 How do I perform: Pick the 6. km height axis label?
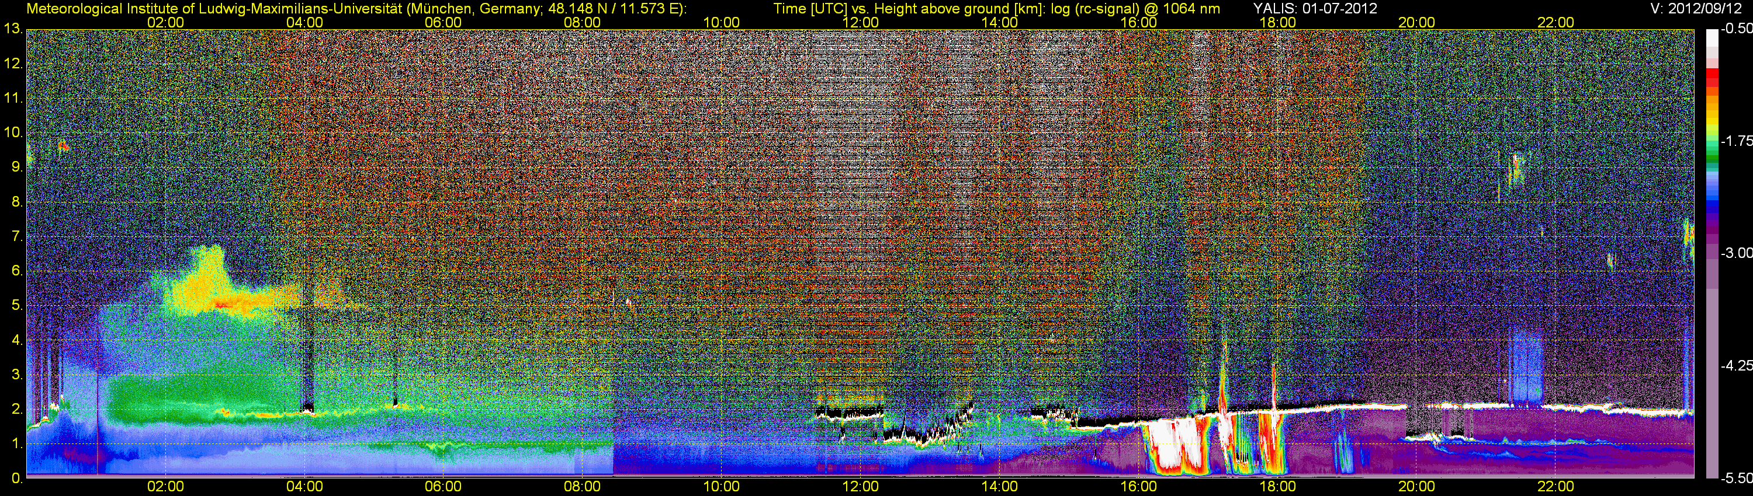17,270
